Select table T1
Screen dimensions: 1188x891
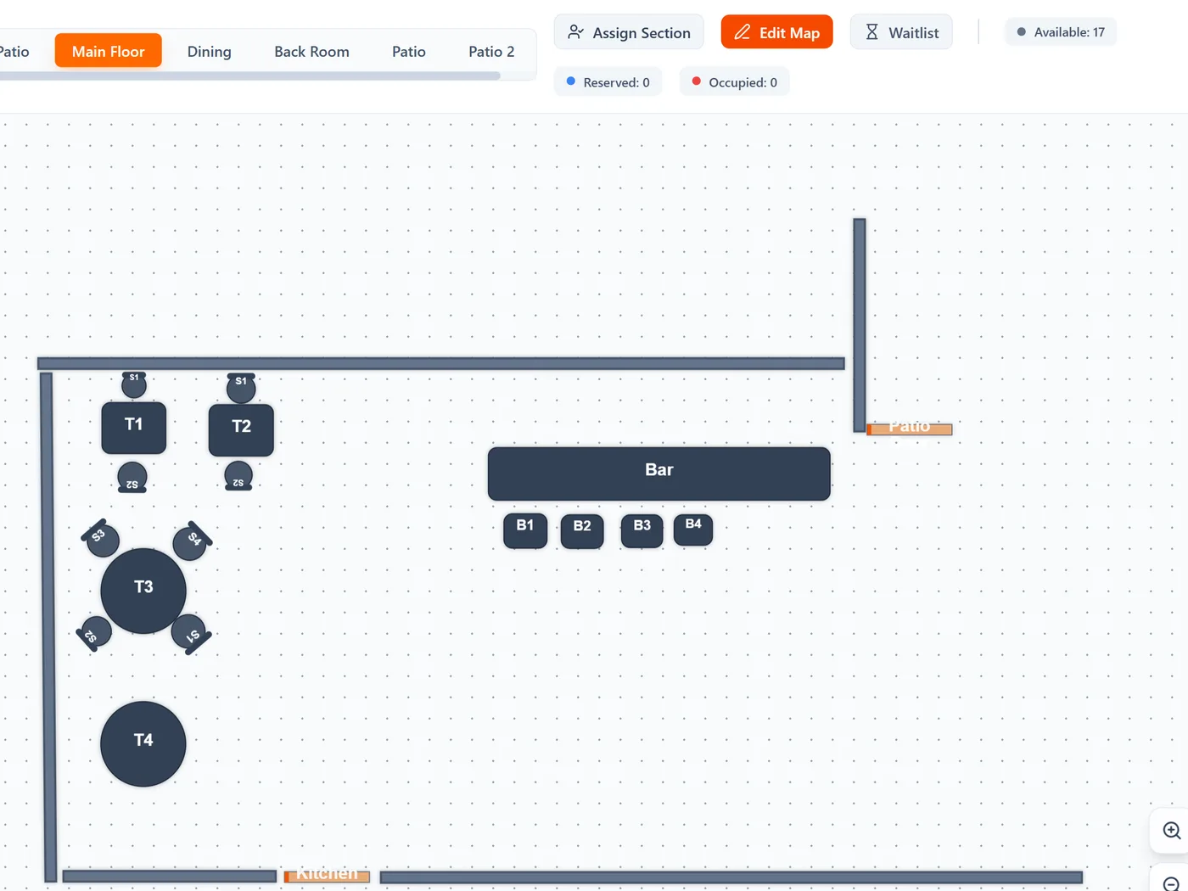(x=133, y=428)
